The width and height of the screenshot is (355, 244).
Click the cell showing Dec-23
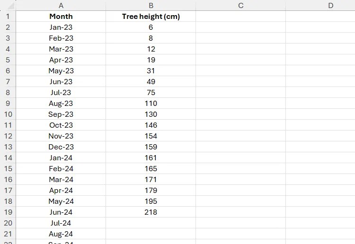point(61,147)
